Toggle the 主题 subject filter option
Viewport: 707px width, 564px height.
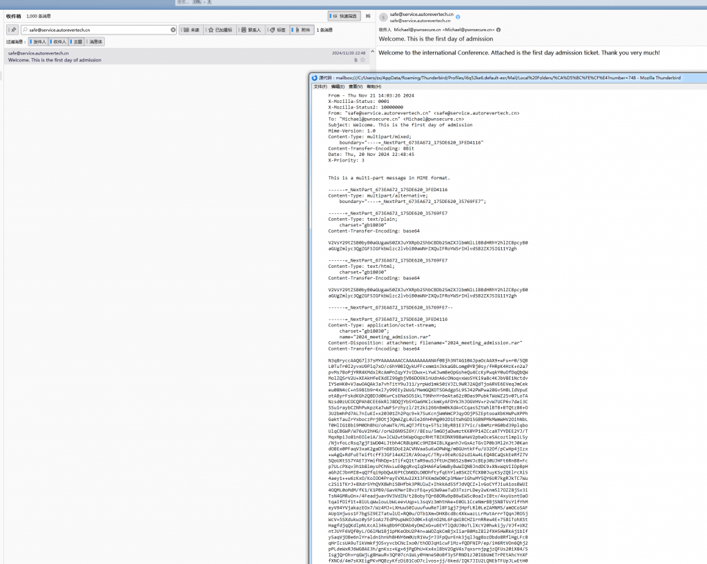click(x=76, y=41)
